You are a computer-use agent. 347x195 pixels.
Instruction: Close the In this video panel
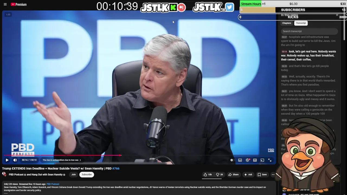(x=337, y=15)
